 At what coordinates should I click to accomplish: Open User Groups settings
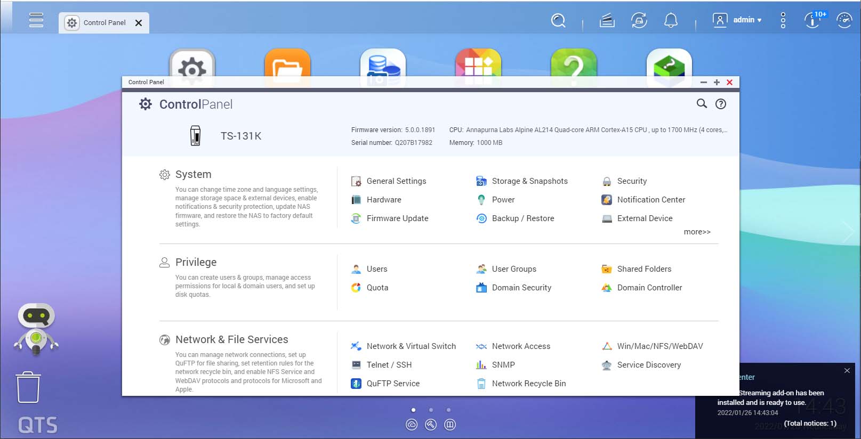click(x=506, y=269)
